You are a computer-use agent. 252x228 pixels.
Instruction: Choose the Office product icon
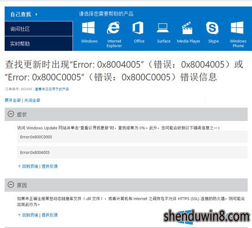[138, 28]
